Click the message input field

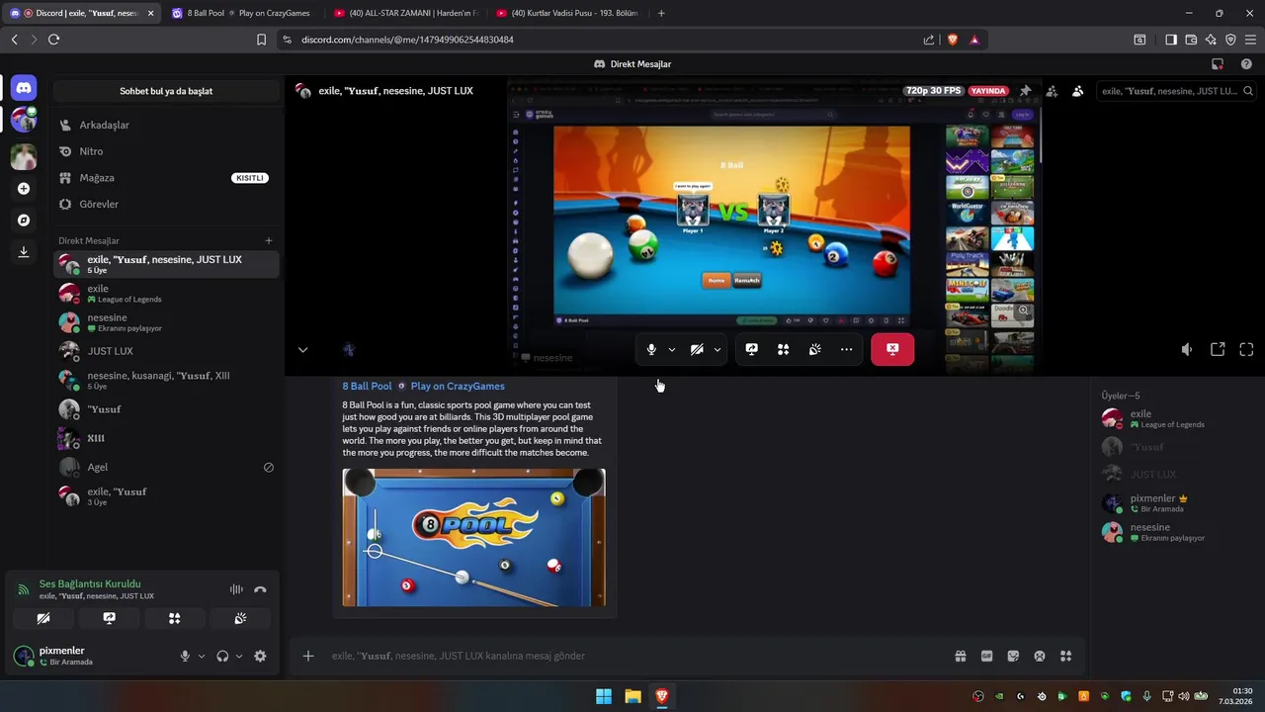coord(632,656)
